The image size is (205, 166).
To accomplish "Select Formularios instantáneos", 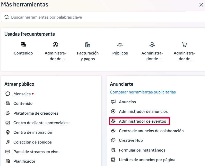I will pyautogui.click(x=138, y=150).
